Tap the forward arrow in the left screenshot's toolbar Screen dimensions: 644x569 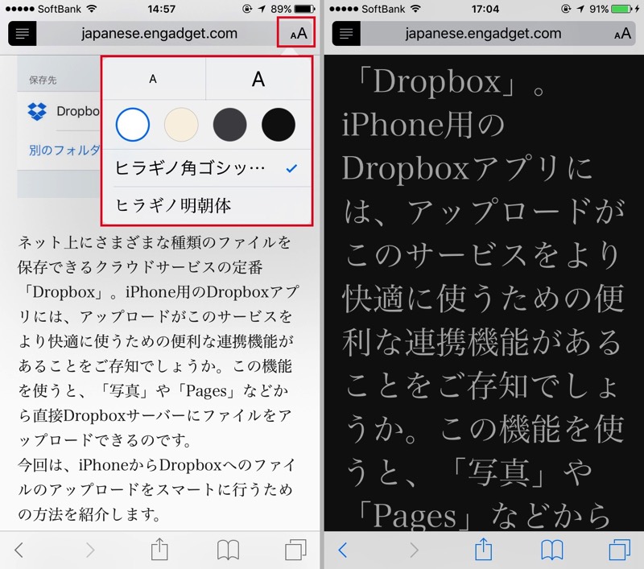(x=90, y=550)
